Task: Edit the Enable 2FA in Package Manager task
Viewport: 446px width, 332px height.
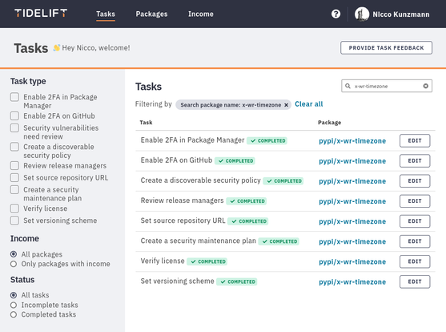Action: [x=415, y=140]
